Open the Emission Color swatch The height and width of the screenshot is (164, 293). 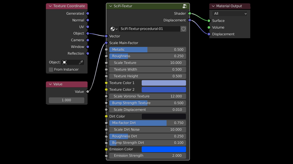164,149
